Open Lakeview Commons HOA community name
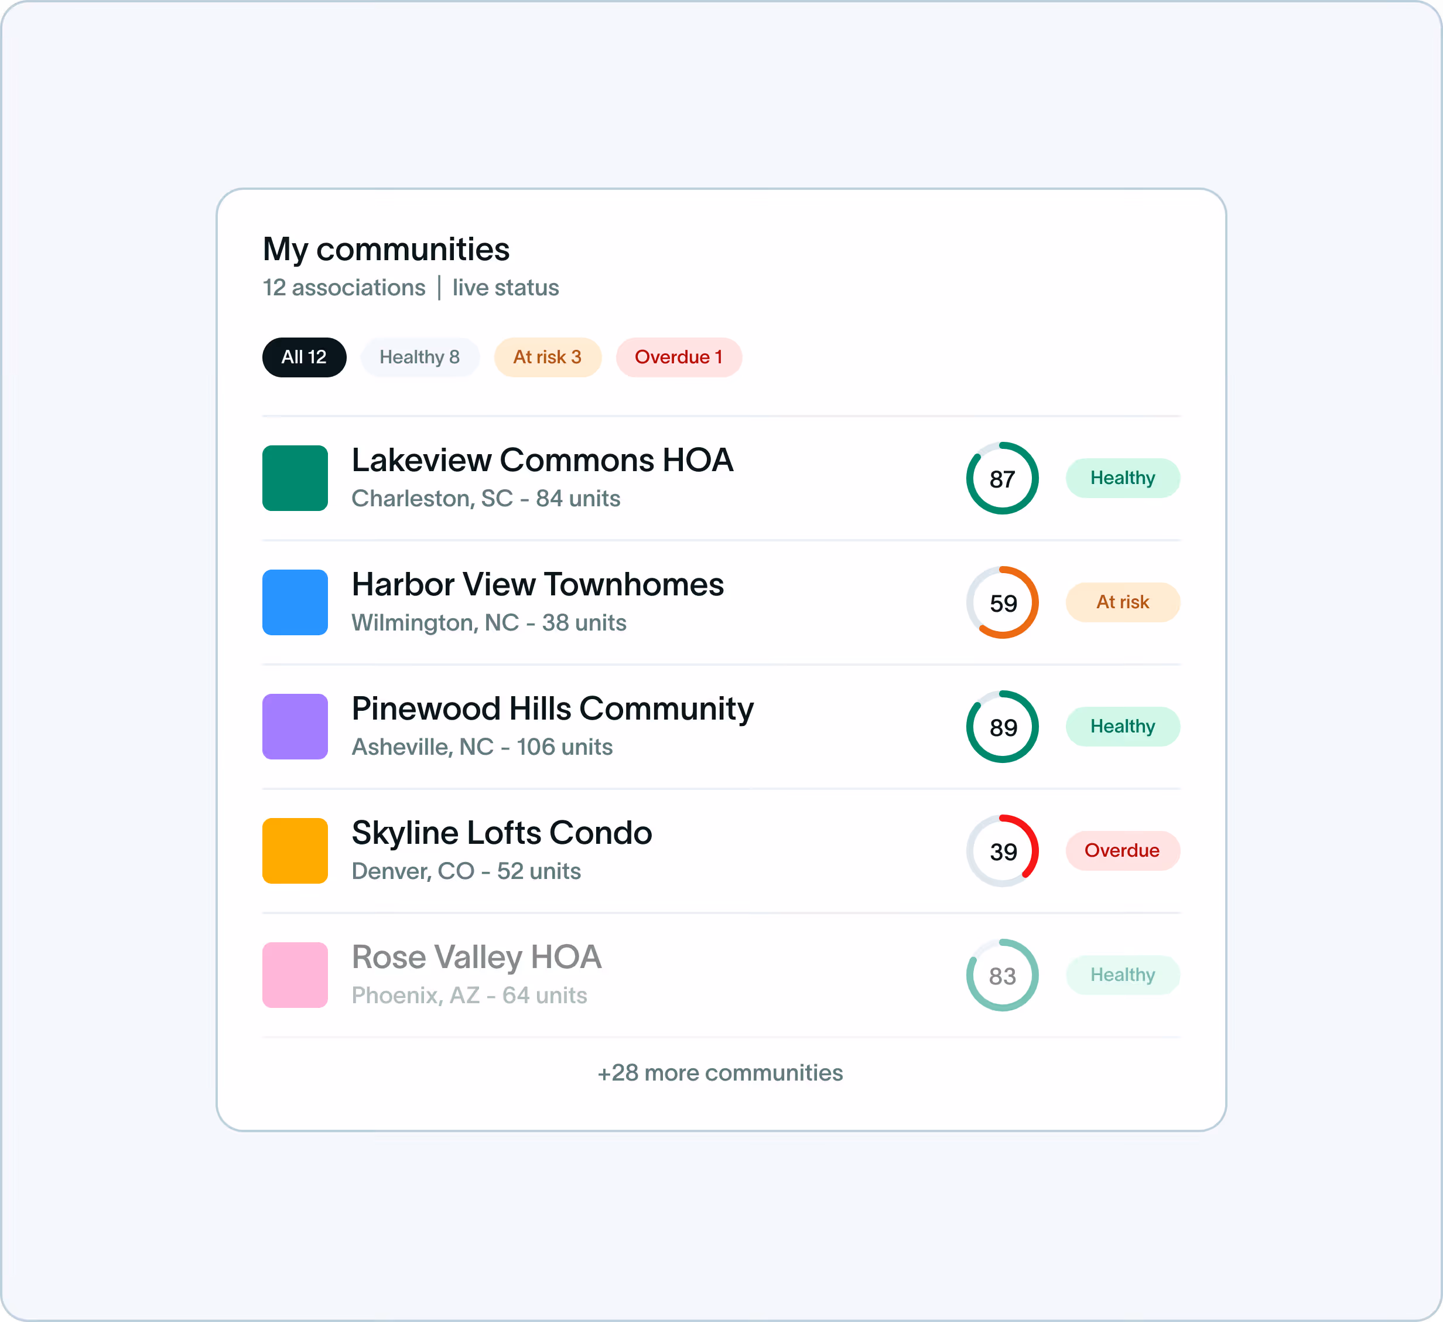 (x=542, y=460)
